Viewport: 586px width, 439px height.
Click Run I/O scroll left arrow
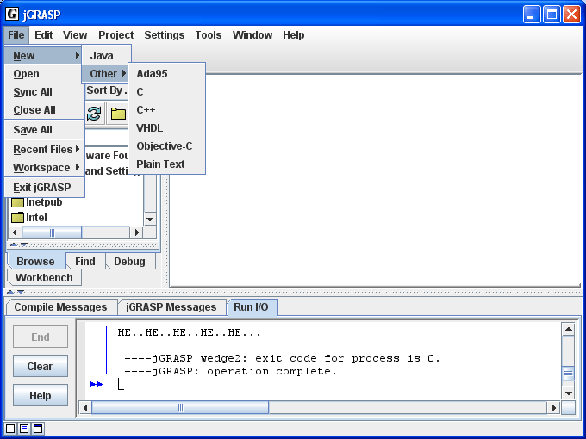tap(85, 408)
